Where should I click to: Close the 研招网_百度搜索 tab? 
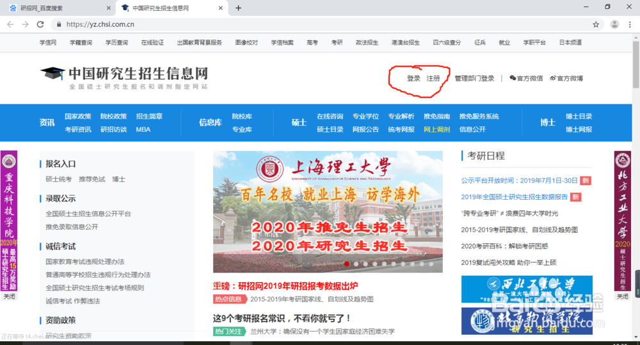click(x=108, y=8)
